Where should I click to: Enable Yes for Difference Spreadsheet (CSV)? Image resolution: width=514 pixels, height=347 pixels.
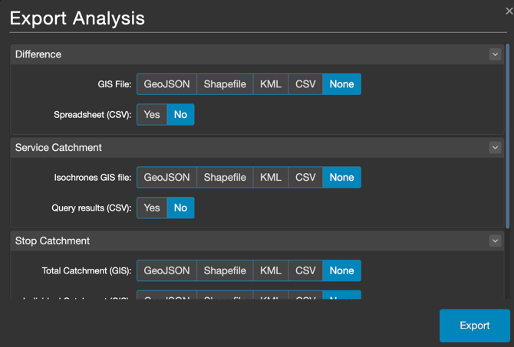click(x=152, y=115)
